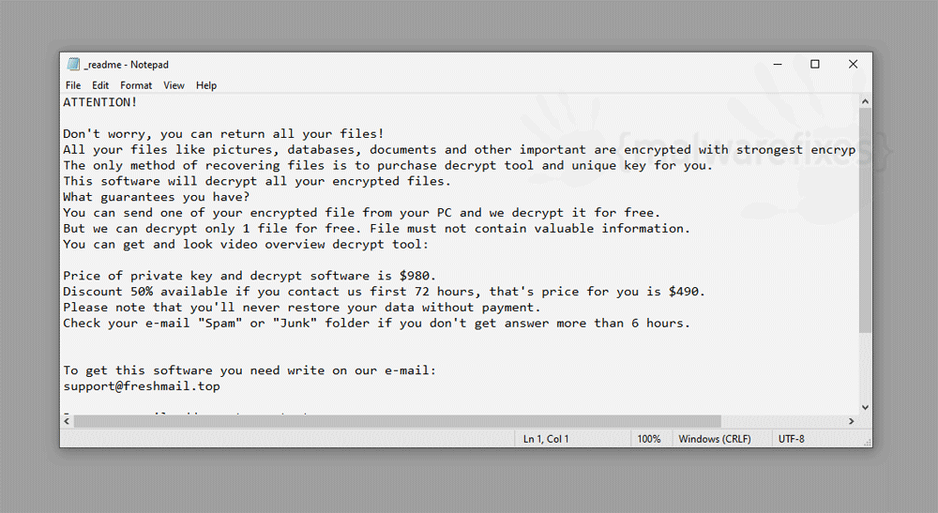The image size is (938, 513).
Task: Open the File menu
Action: pos(73,85)
